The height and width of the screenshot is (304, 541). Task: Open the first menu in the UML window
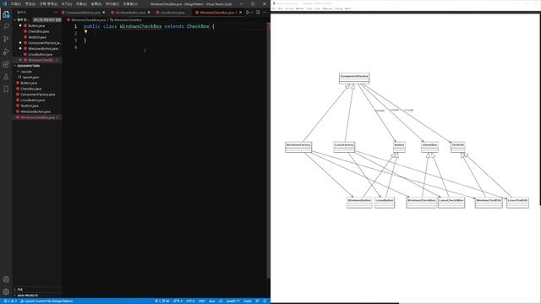(x=274, y=8)
